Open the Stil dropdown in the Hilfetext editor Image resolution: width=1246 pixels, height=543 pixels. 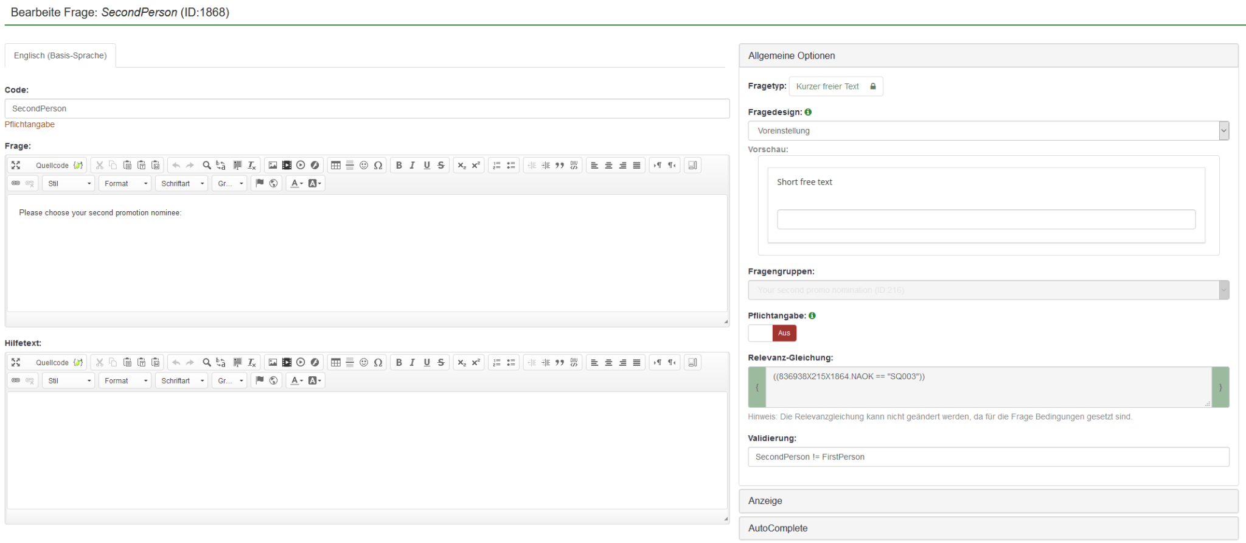(x=69, y=380)
